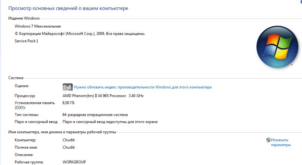
Task: Click the 5,8 performance score badge
Action: pos(67,87)
